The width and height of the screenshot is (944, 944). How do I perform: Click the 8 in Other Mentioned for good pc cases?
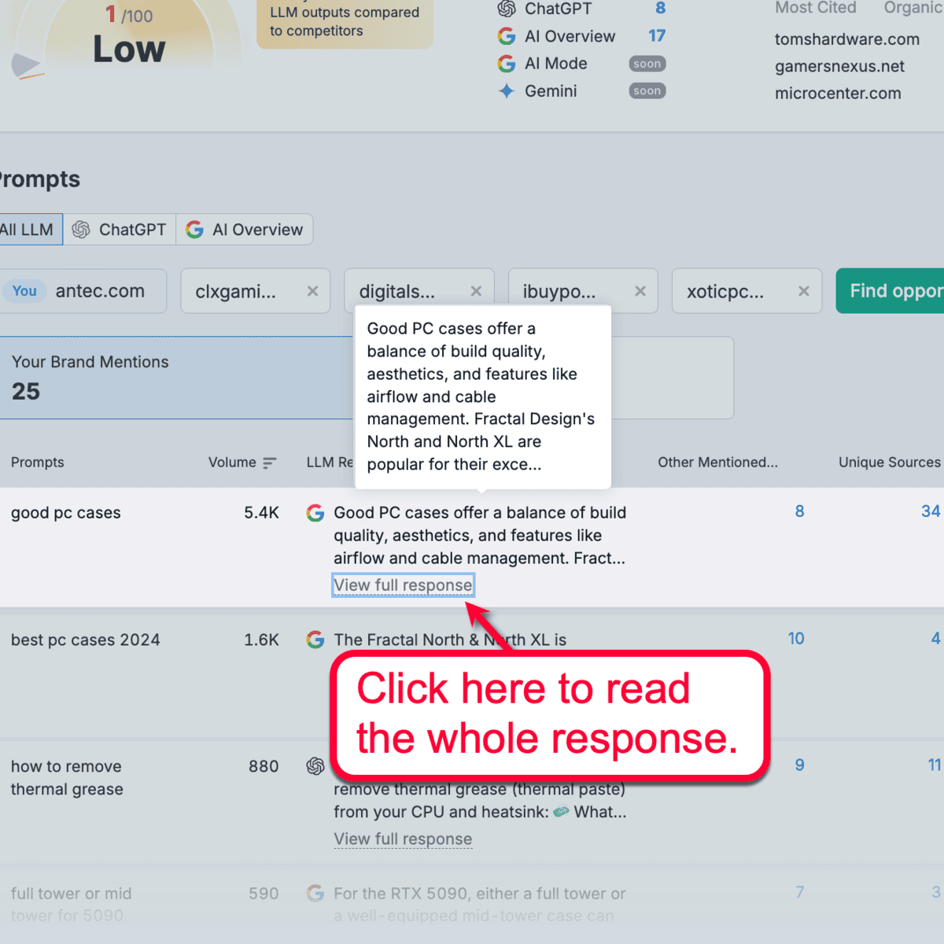pyautogui.click(x=799, y=511)
